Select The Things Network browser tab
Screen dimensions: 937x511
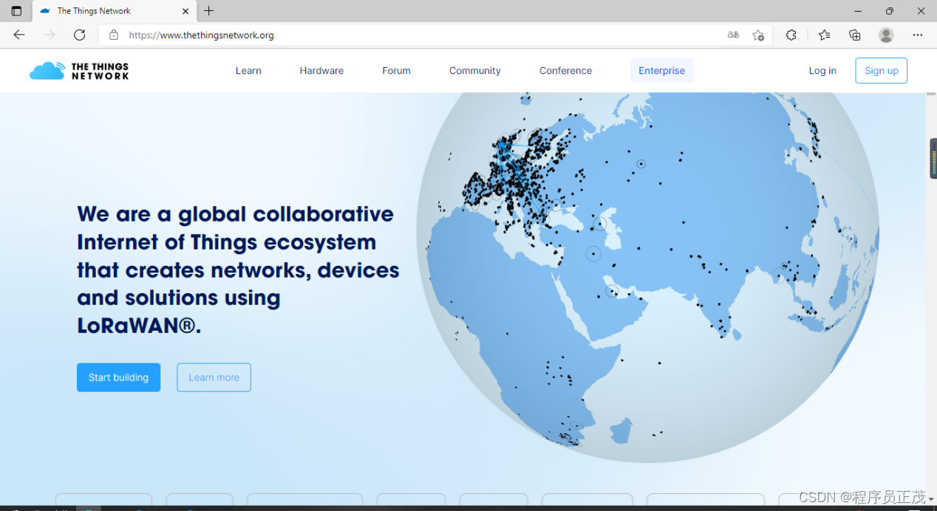point(114,11)
